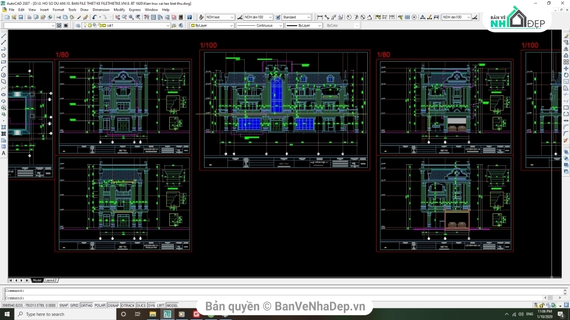Image resolution: width=570 pixels, height=320 pixels.
Task: Open the Windows Start menu
Action: click(x=7, y=314)
